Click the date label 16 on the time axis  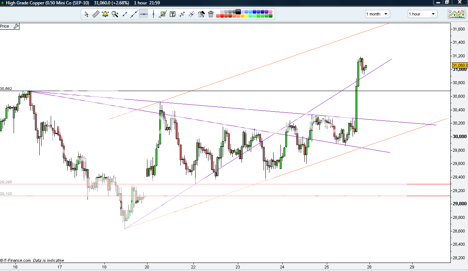coord(15,267)
